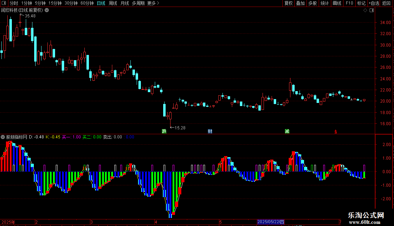Click the 减 shareholder reduction marker
This screenshot has height=226, width=394.
point(287,131)
